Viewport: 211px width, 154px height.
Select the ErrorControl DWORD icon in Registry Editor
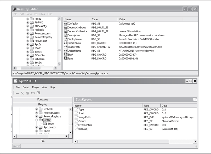point(66,43)
